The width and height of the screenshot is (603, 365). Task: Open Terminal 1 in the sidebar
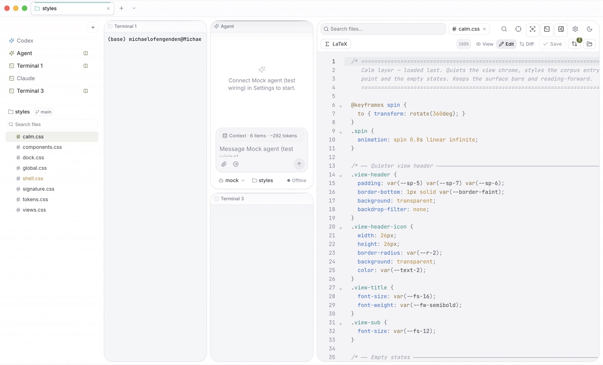[30, 66]
